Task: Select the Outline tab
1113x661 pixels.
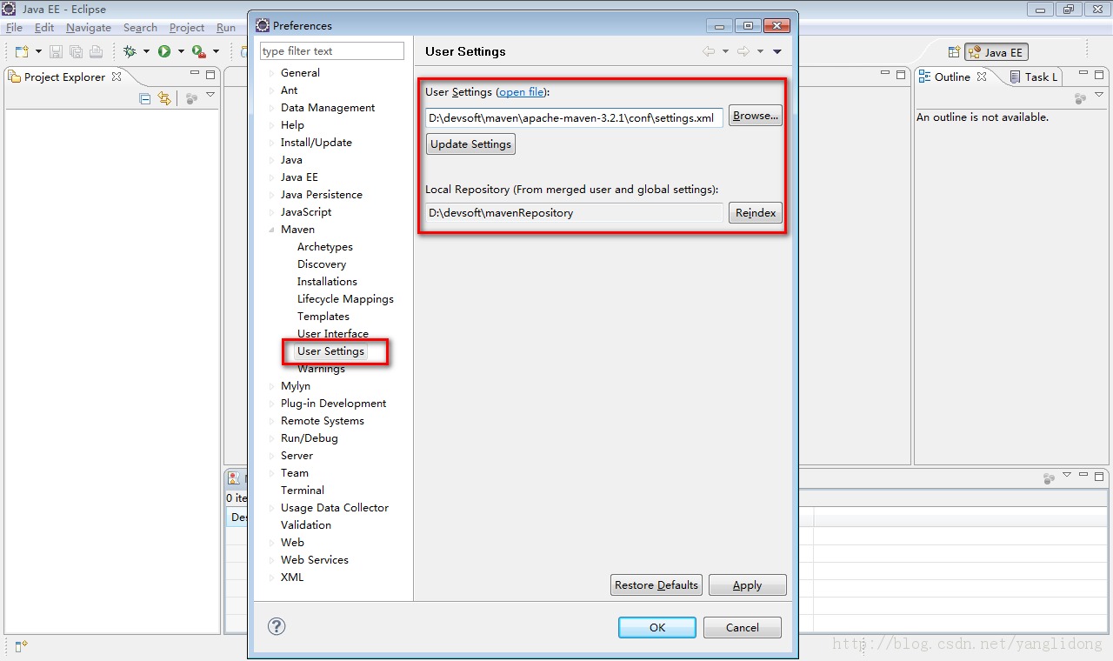Action: pos(952,77)
